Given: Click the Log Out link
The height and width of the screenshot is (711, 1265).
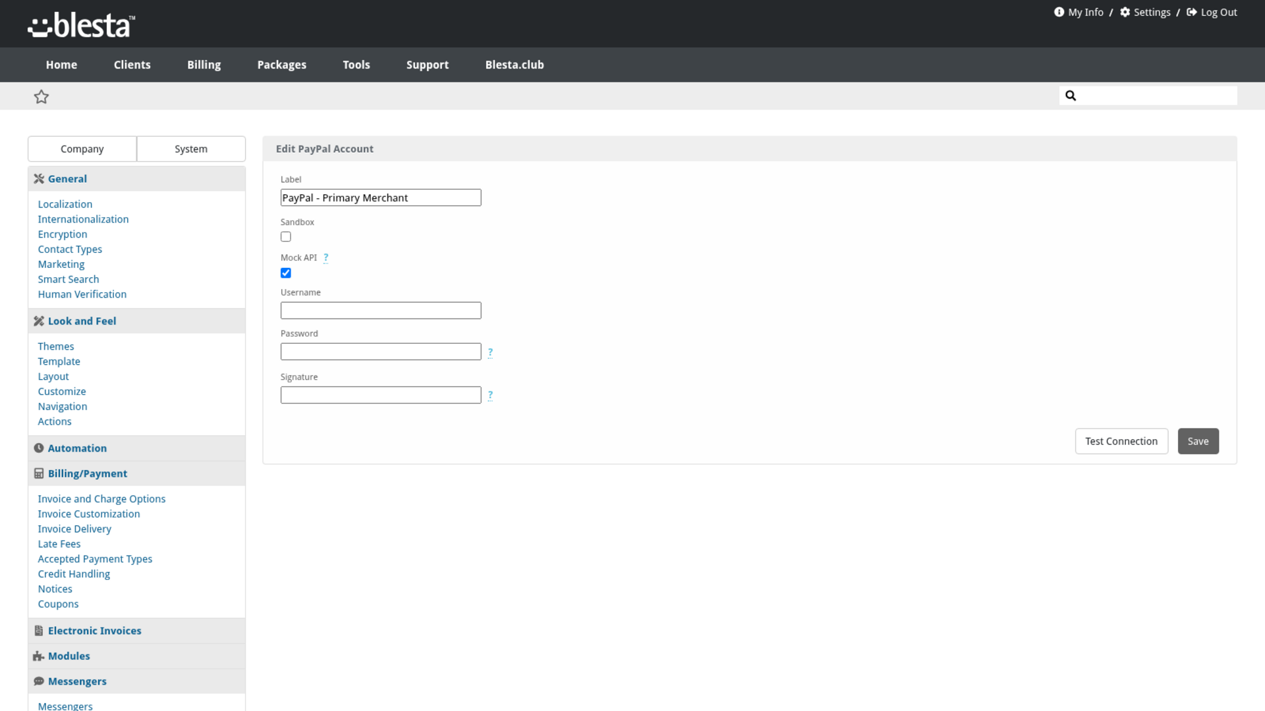Looking at the screenshot, I should pos(1219,12).
